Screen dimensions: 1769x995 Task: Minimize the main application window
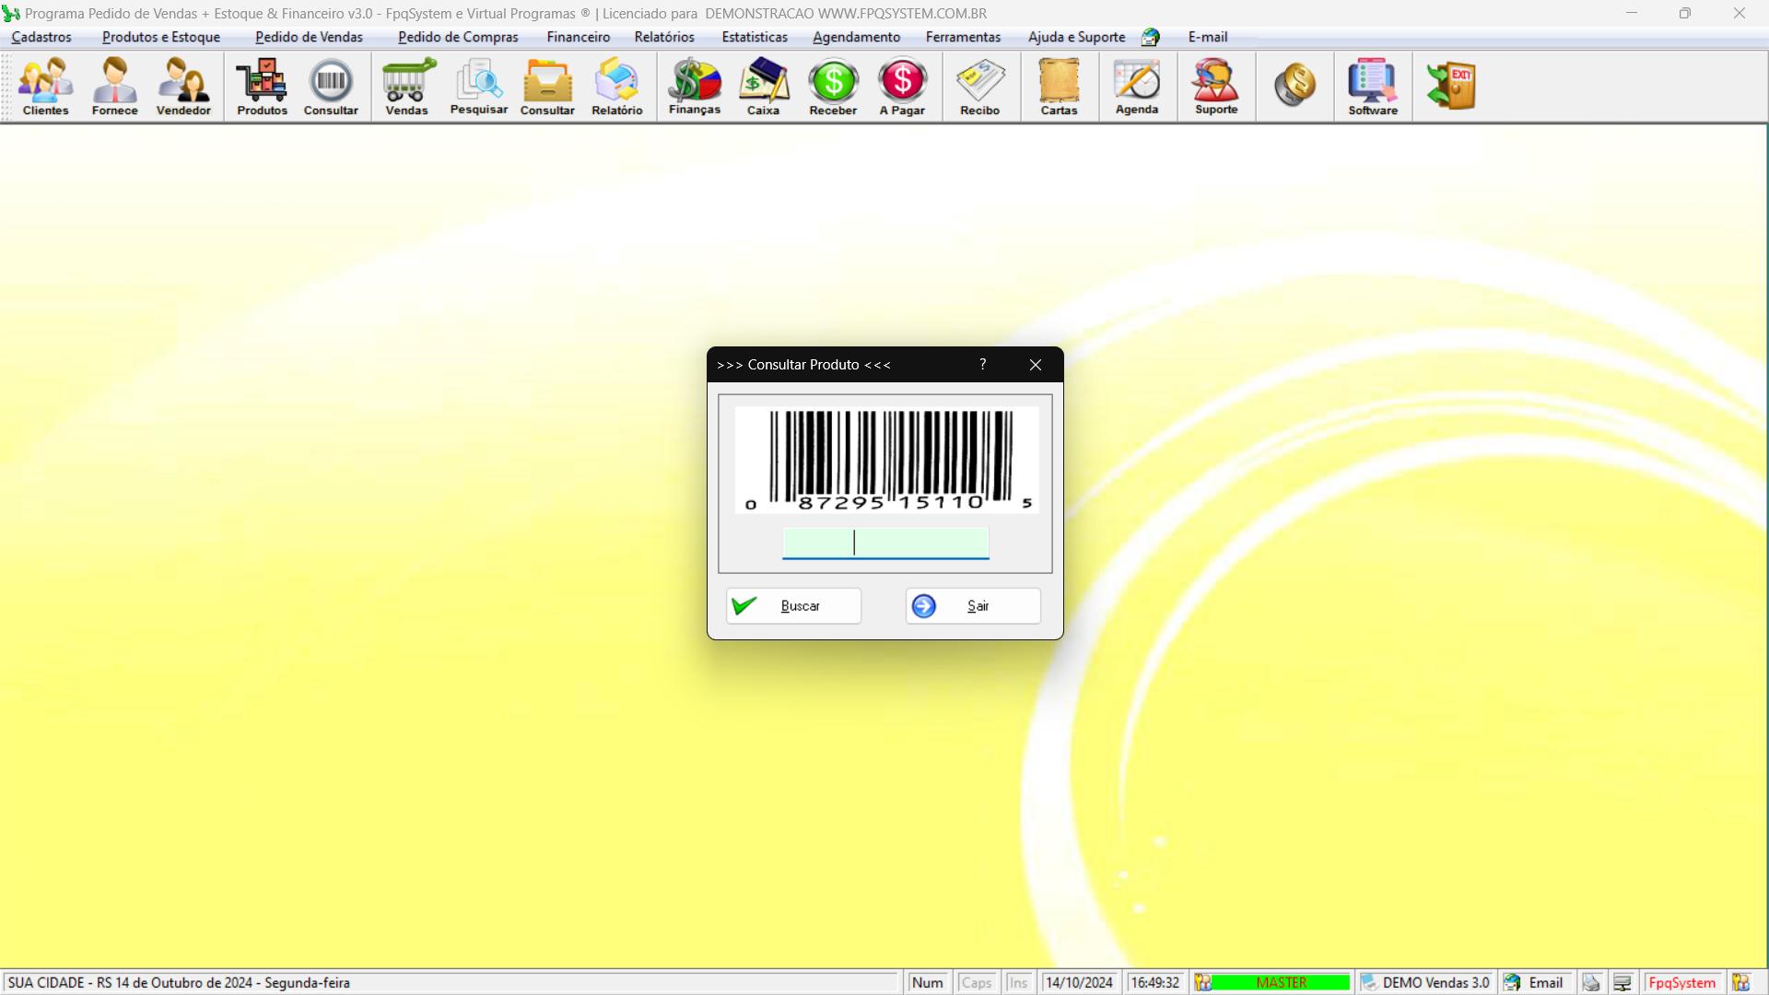(1631, 13)
